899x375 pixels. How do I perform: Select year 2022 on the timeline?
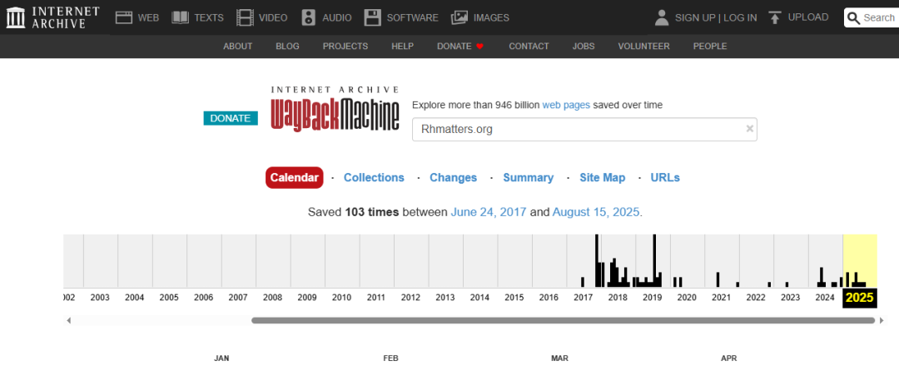click(756, 298)
